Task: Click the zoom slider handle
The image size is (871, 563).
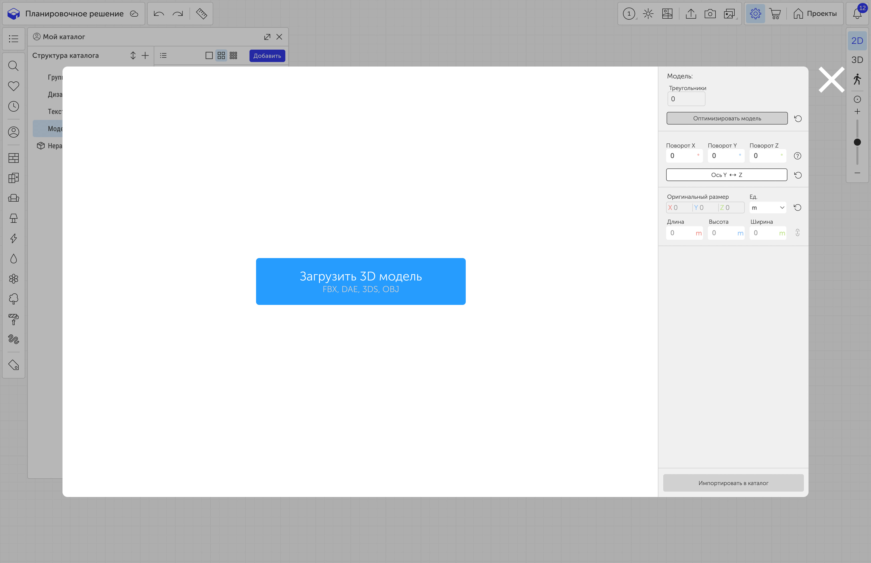Action: [x=857, y=142]
